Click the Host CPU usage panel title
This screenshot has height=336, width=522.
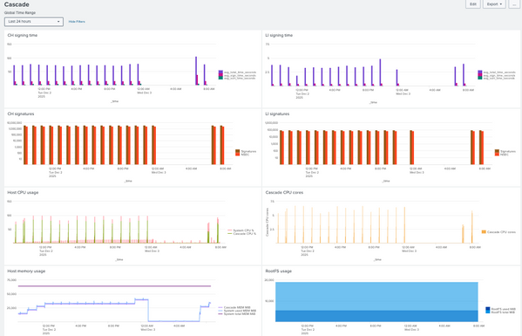pyautogui.click(x=23, y=192)
